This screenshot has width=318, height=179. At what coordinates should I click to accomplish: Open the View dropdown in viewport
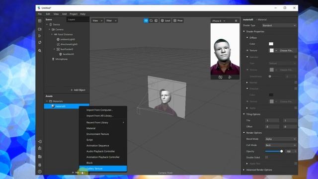coord(97,21)
